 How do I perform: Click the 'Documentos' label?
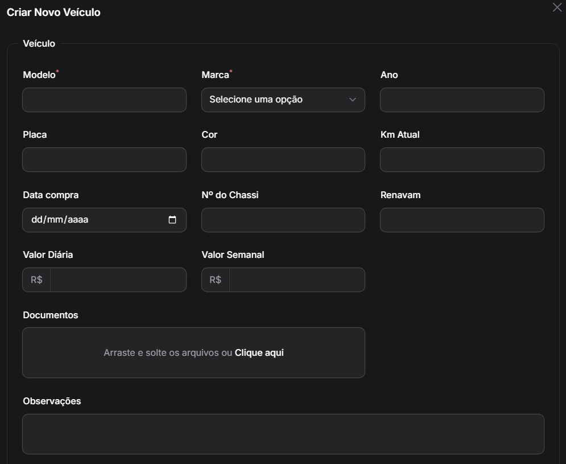51,315
